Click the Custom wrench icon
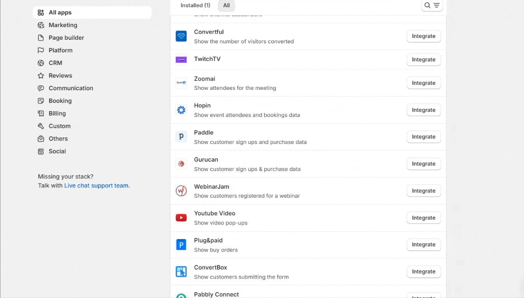The image size is (524, 298). [41, 126]
